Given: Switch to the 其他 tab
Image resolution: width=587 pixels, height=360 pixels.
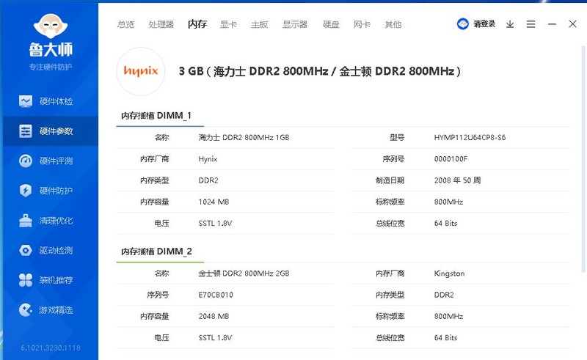Looking at the screenshot, I should point(393,24).
